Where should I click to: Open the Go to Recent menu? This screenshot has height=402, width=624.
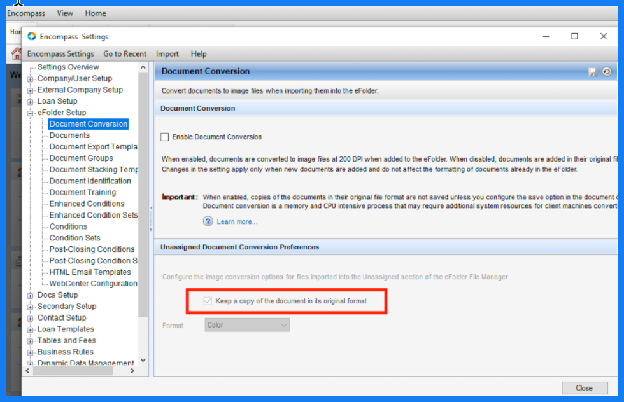125,54
